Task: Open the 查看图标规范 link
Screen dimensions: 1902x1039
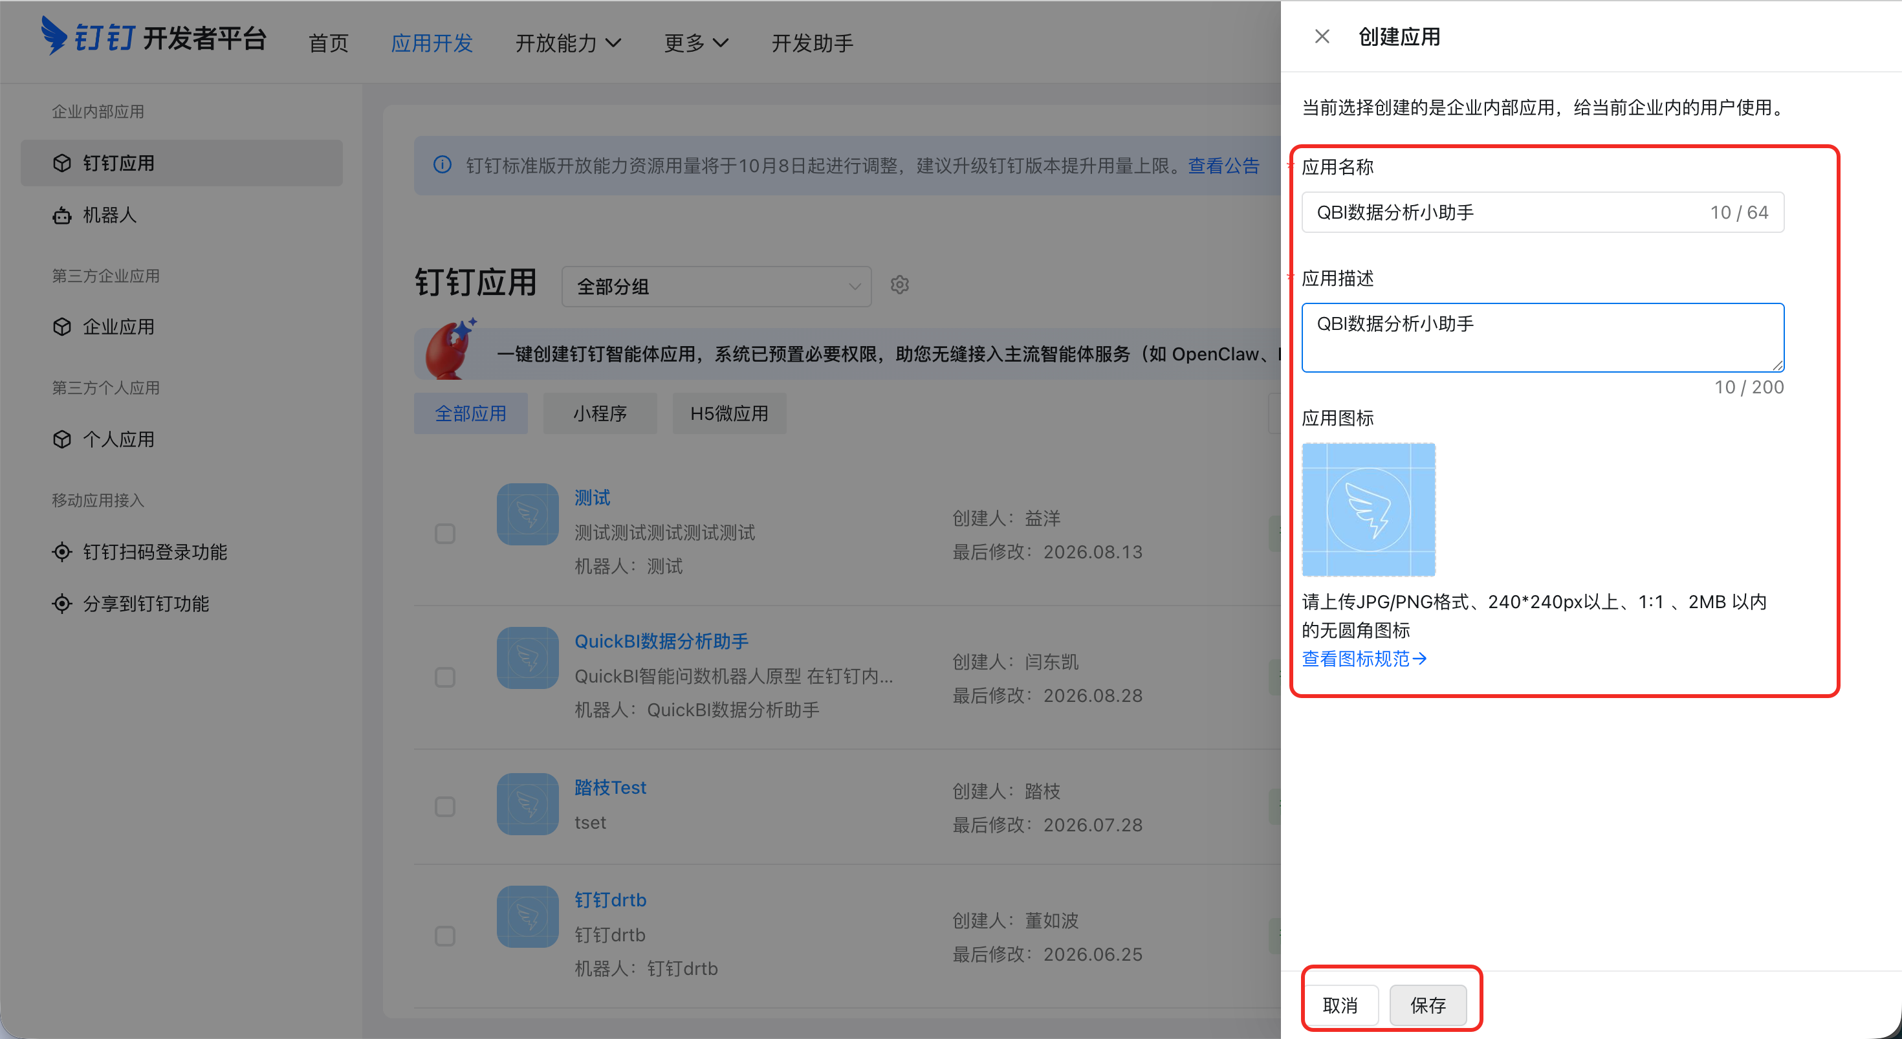Action: (x=1364, y=659)
